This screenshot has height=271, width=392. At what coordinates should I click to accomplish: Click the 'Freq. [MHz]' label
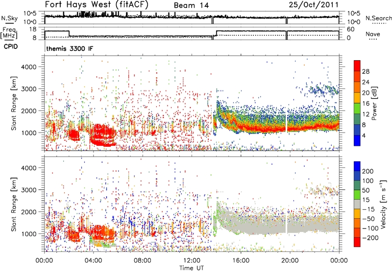point(9,33)
